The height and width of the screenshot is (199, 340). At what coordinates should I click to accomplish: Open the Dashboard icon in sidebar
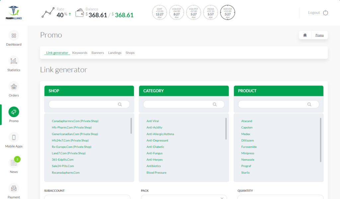(x=14, y=36)
